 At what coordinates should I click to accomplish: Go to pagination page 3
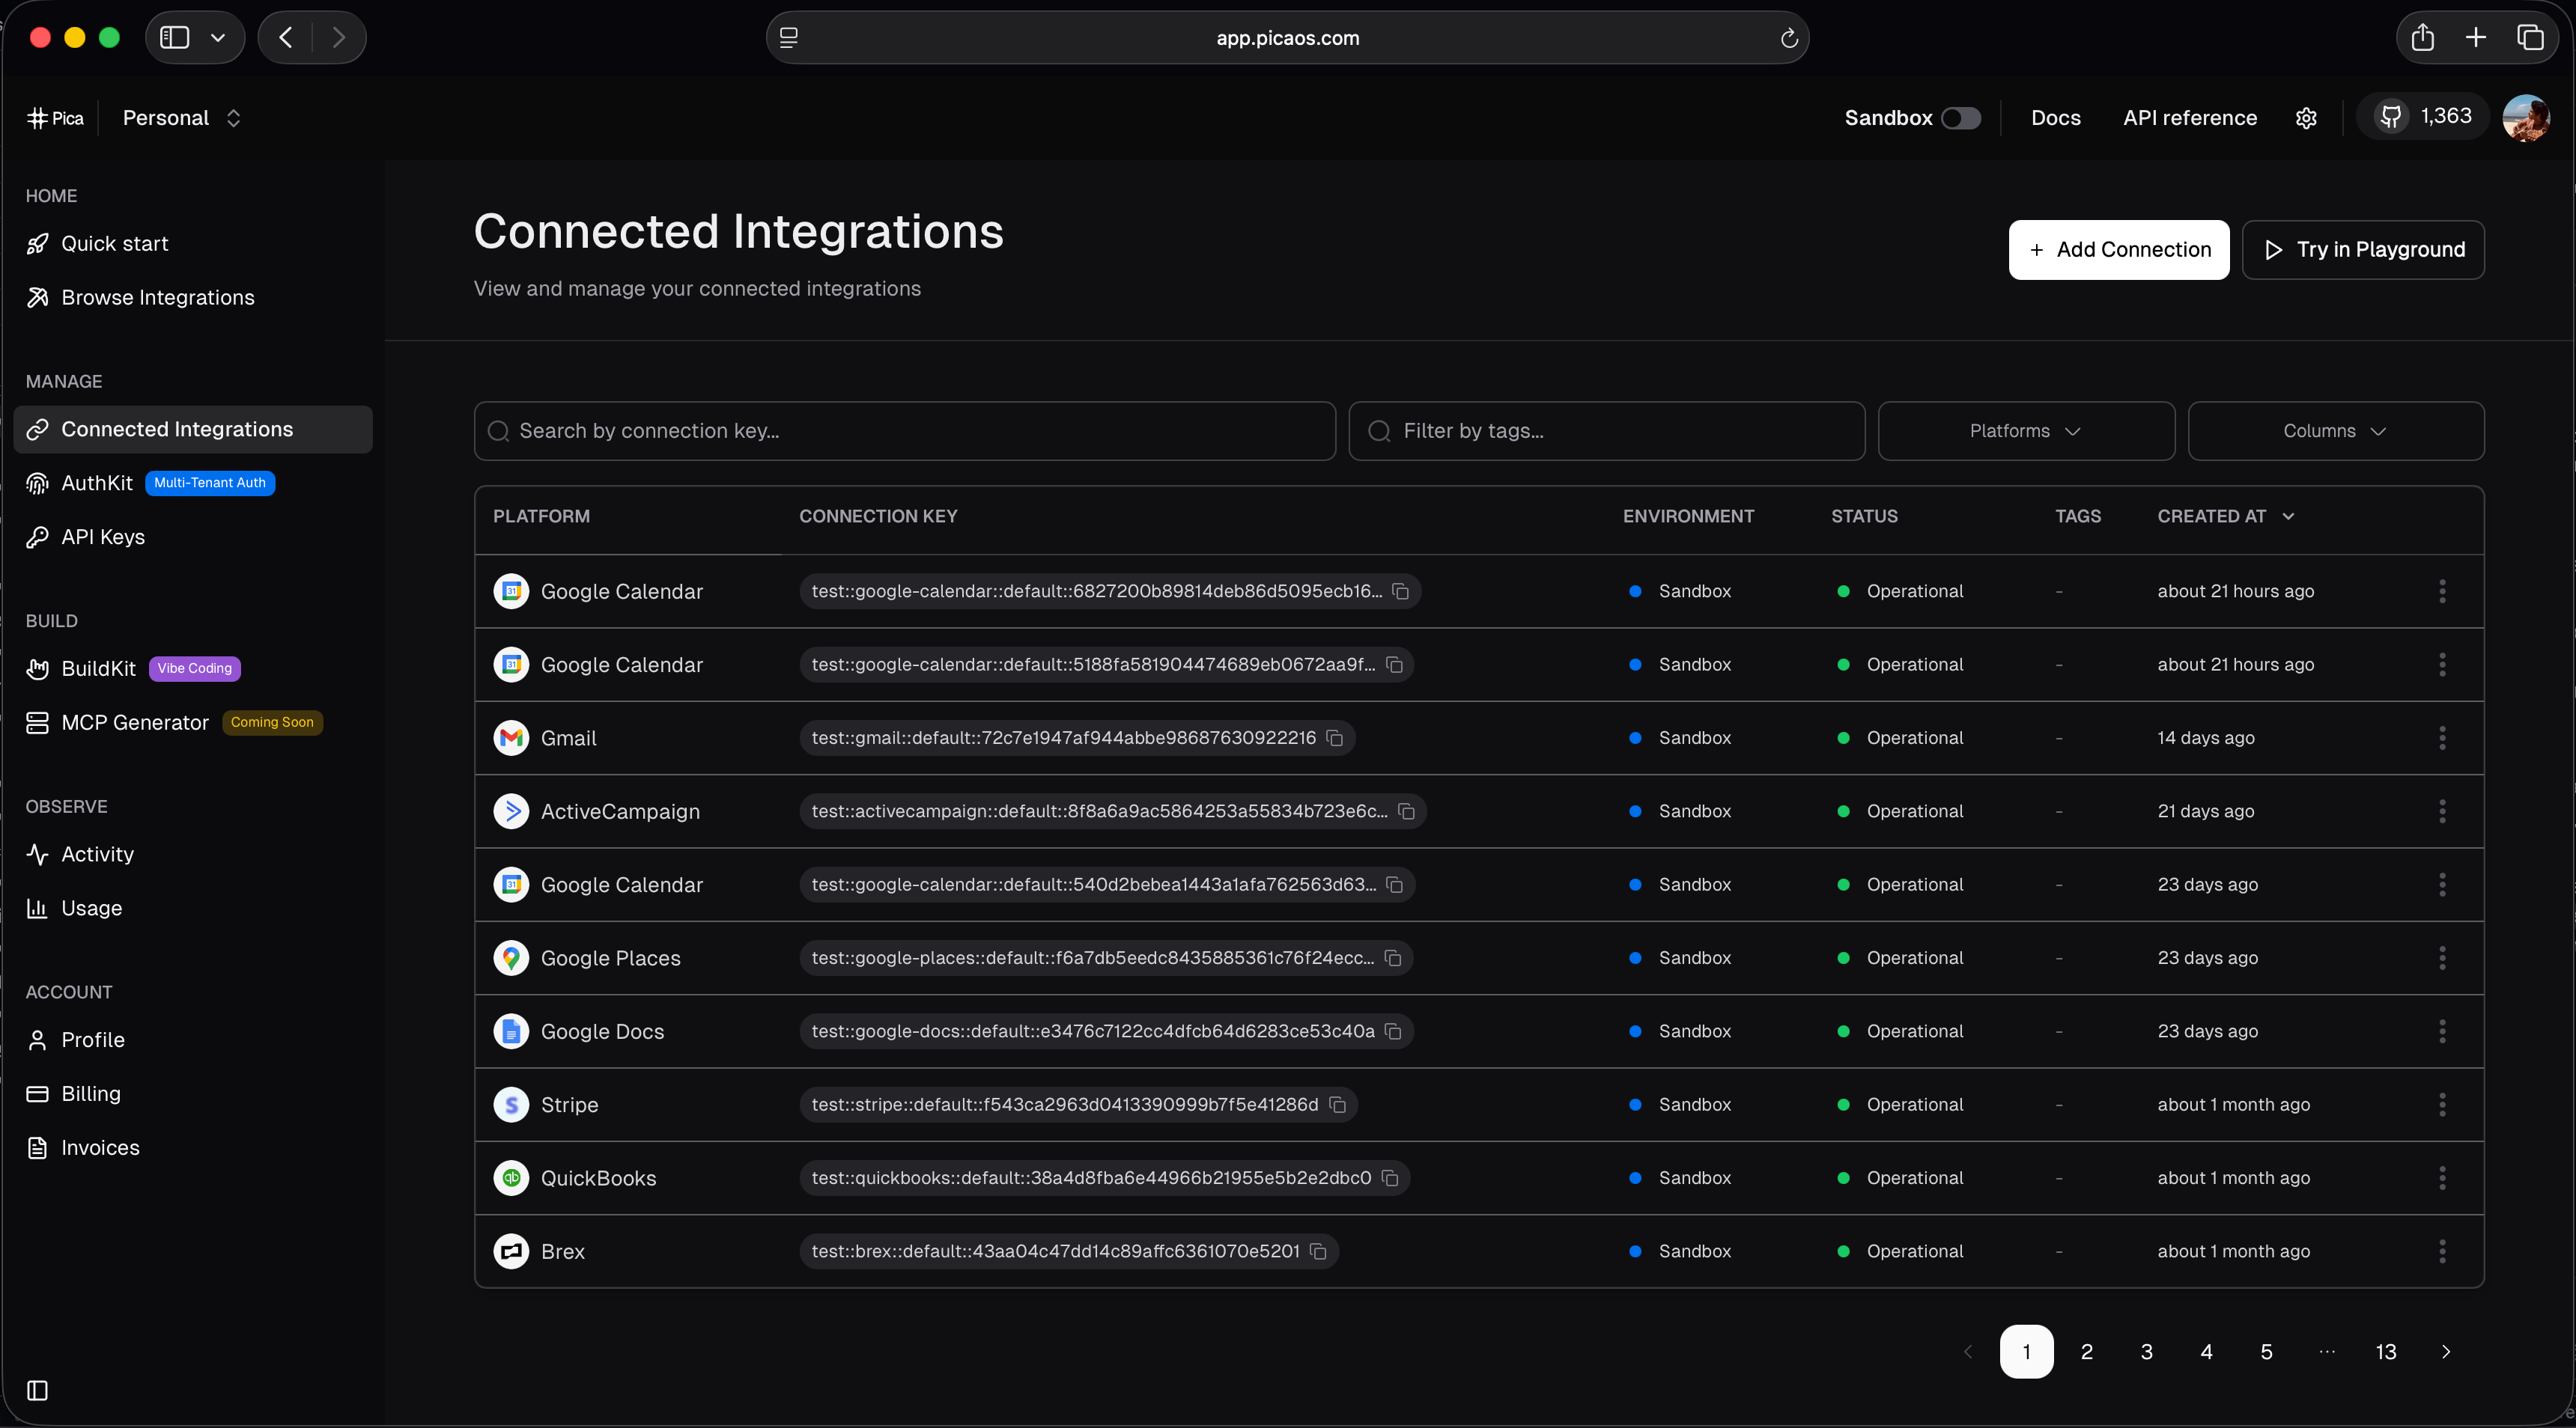[x=2146, y=1351]
